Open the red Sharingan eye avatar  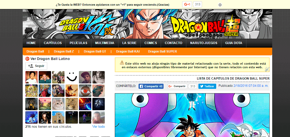(x=85, y=91)
